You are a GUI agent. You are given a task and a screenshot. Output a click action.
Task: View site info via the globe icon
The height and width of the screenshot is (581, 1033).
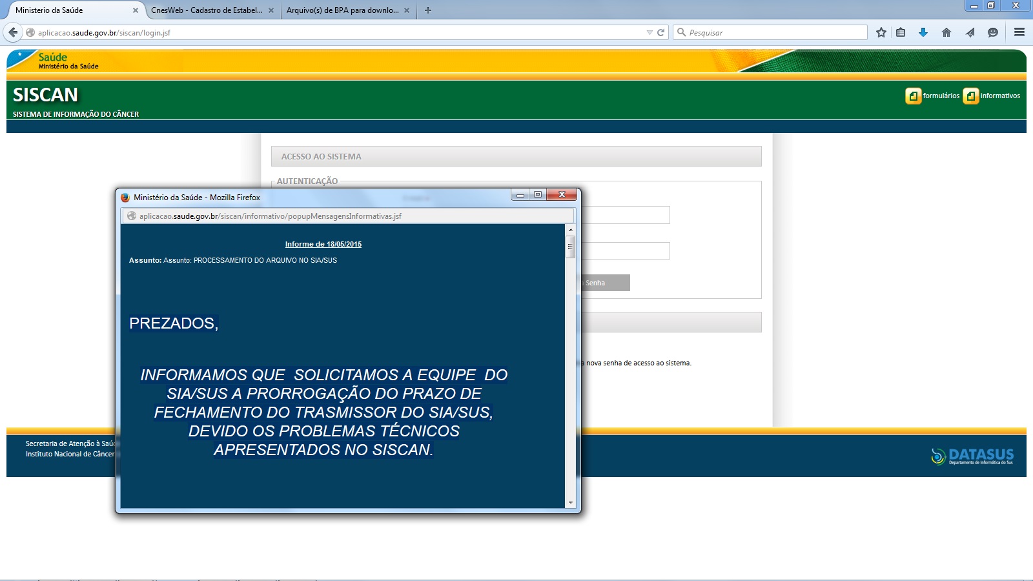pos(30,32)
